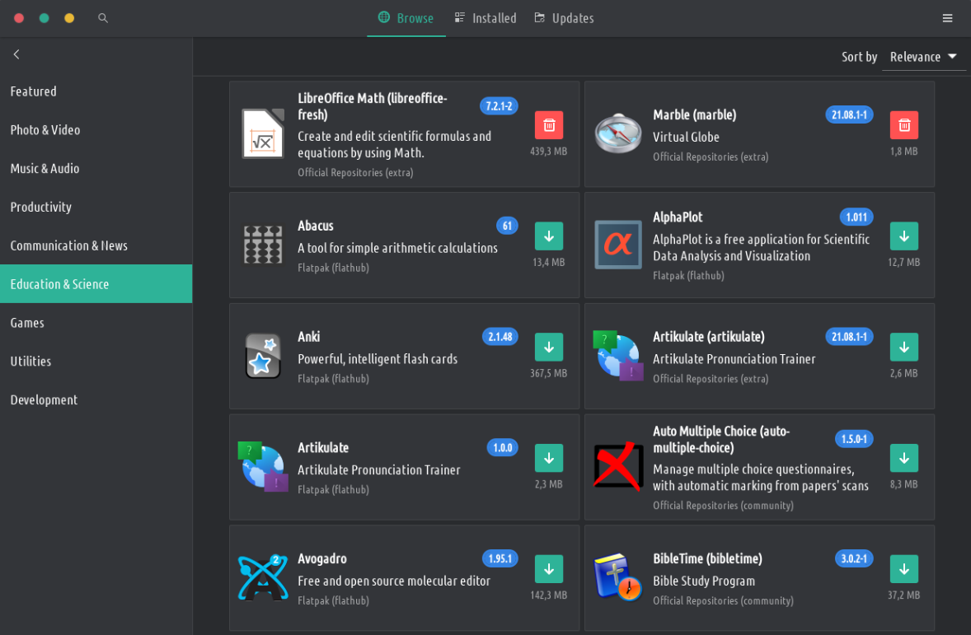Image resolution: width=971 pixels, height=635 pixels.
Task: Select the Games category
Action: 27,323
